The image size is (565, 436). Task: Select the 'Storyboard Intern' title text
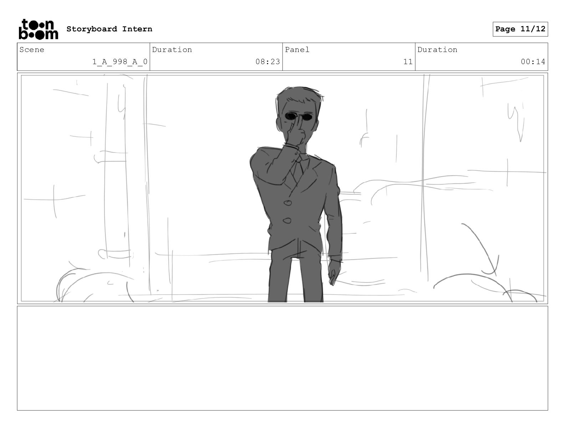(x=109, y=29)
